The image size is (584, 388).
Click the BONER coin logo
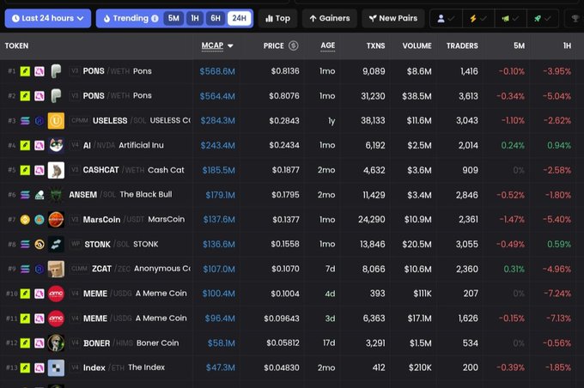pos(56,343)
